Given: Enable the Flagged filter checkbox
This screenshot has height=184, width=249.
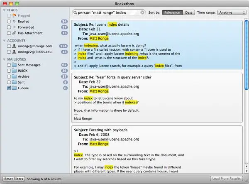Looking at the screenshot, I should tap(9, 15).
